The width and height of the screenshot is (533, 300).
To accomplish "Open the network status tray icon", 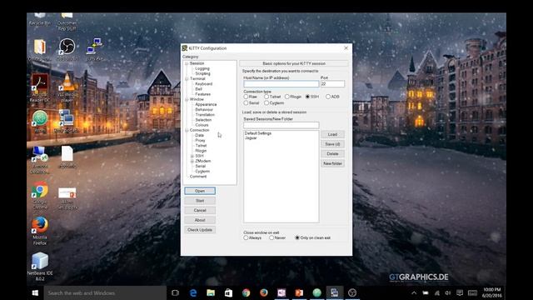I will point(436,292).
